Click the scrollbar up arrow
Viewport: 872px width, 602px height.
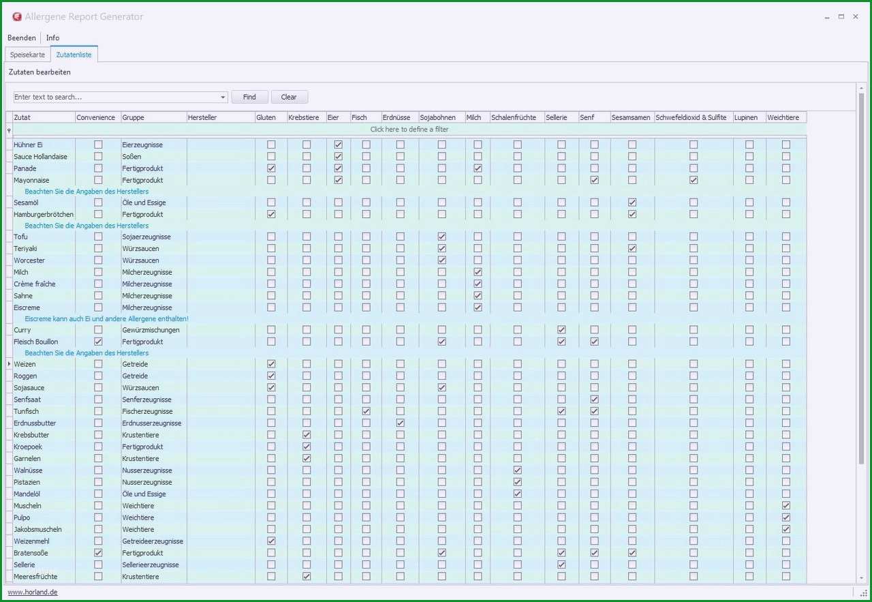(861, 88)
